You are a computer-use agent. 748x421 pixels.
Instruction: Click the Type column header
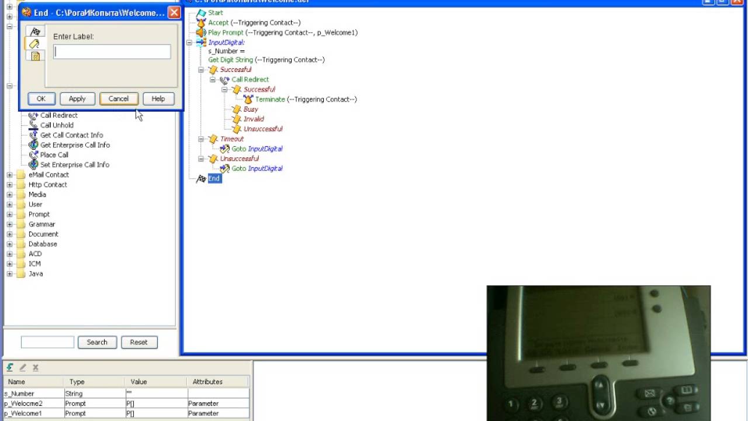click(95, 382)
